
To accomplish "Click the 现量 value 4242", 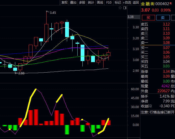I will coord(166,86).
